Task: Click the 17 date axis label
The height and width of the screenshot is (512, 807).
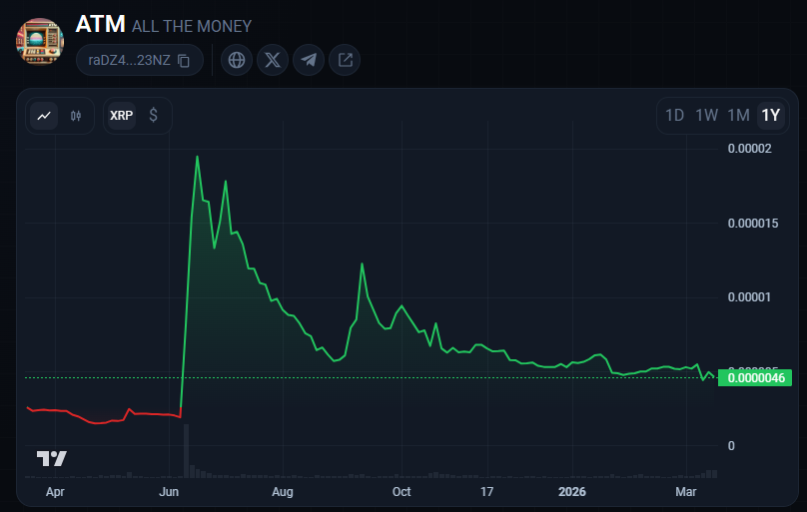Action: (486, 492)
